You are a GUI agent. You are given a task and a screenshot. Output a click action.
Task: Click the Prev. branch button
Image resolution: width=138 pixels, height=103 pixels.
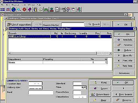pyautogui.click(x=123, y=94)
